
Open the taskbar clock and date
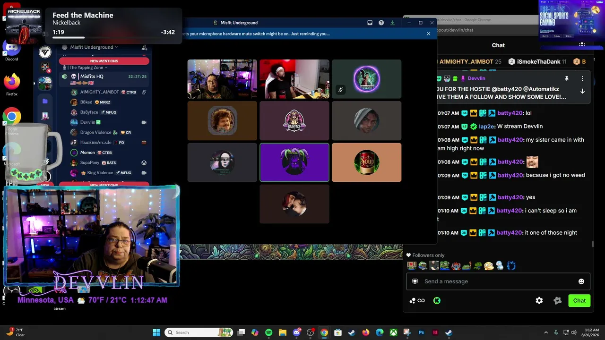coord(591,332)
